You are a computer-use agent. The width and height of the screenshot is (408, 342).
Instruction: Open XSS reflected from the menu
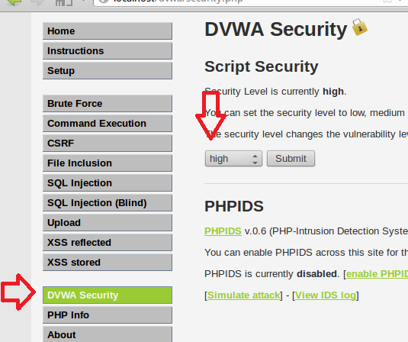point(108,242)
